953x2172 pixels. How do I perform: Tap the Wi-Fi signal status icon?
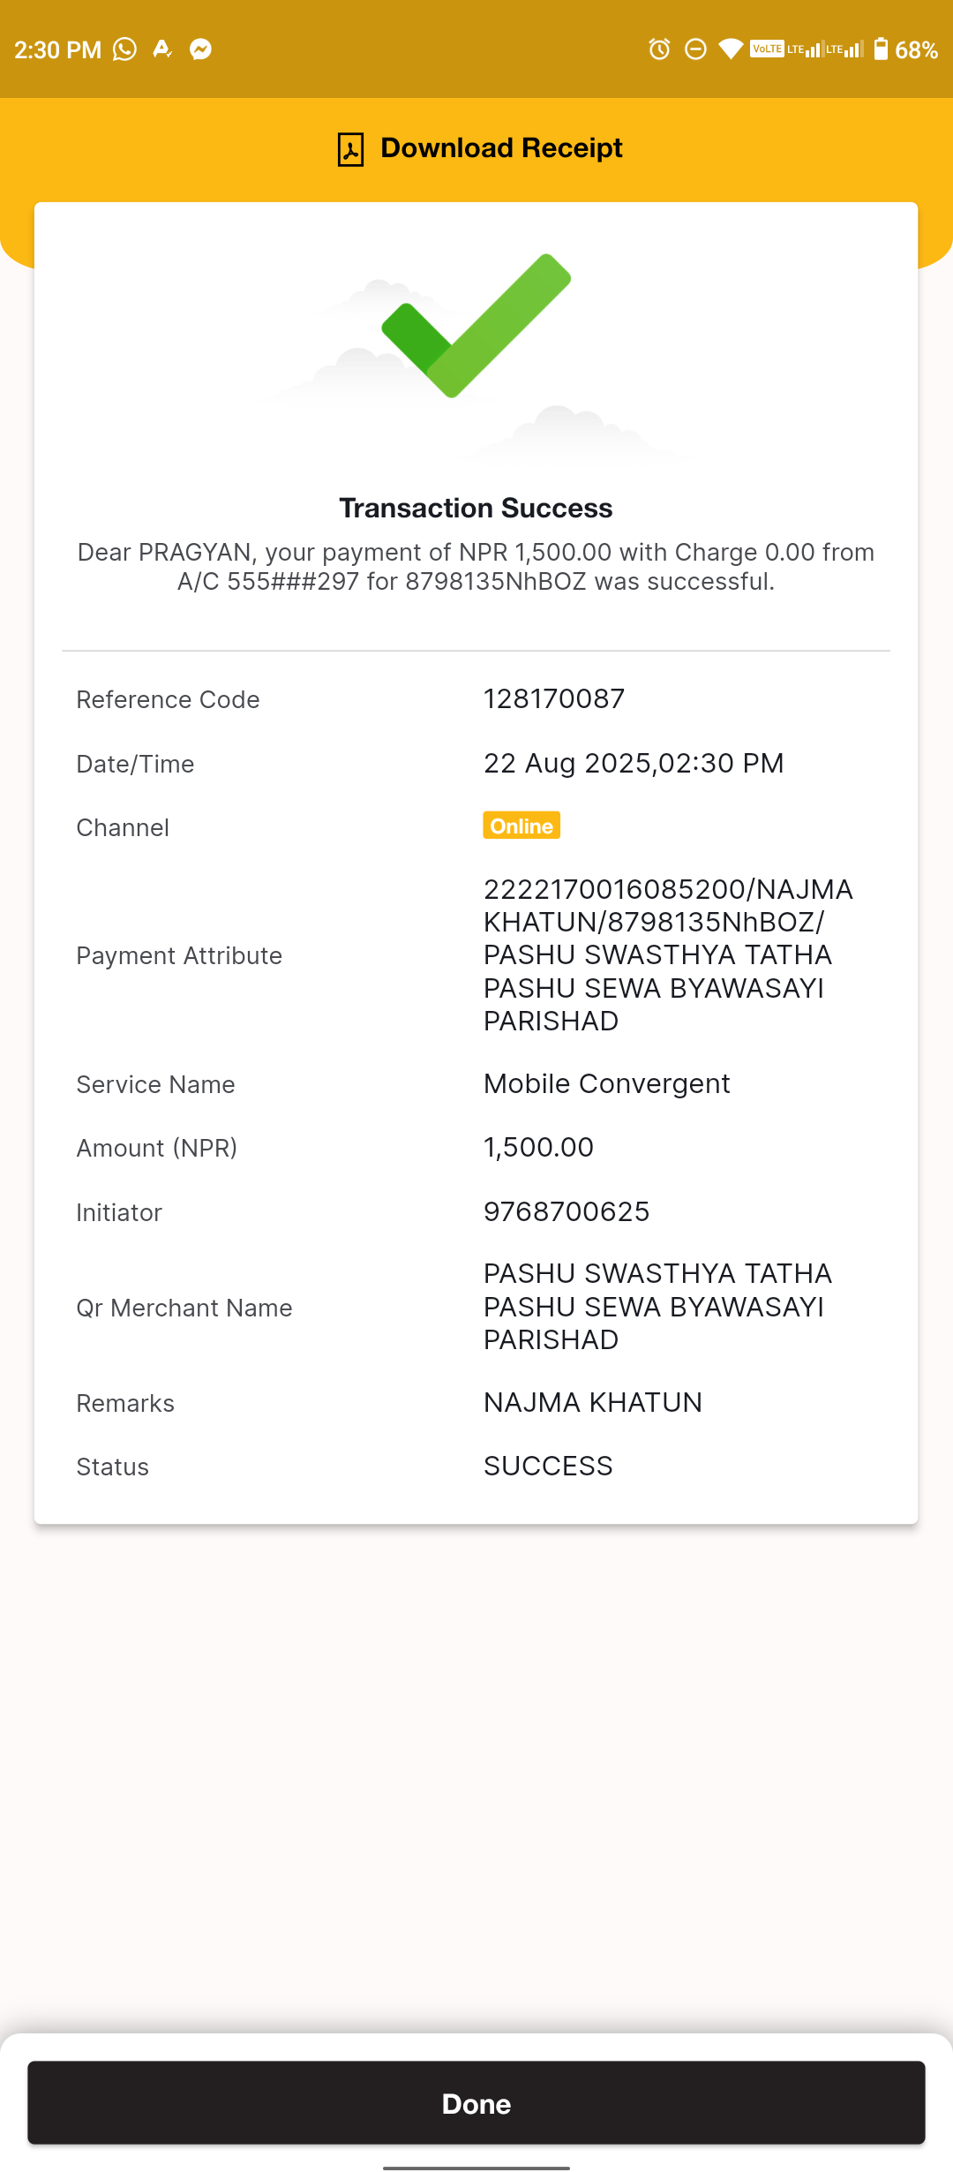click(x=731, y=49)
